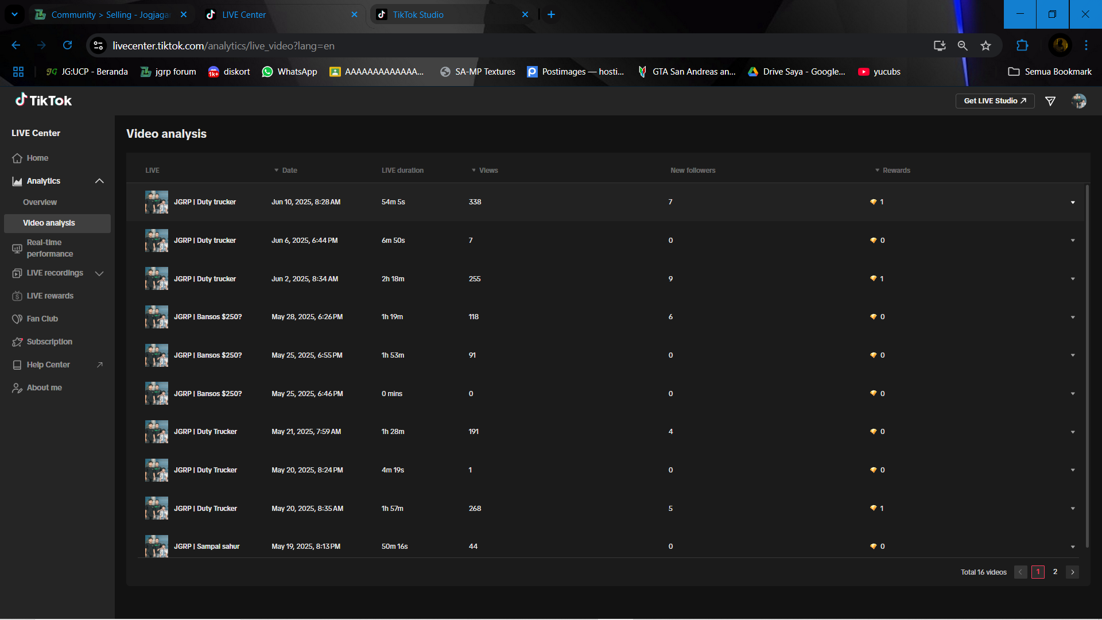Open the Drive Saya Google bookmark
This screenshot has width=1102, height=620.
pos(796,72)
